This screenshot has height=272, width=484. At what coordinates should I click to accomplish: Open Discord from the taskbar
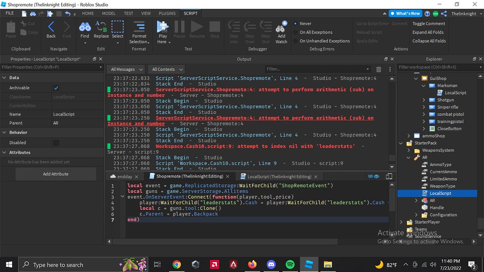[x=271, y=265]
